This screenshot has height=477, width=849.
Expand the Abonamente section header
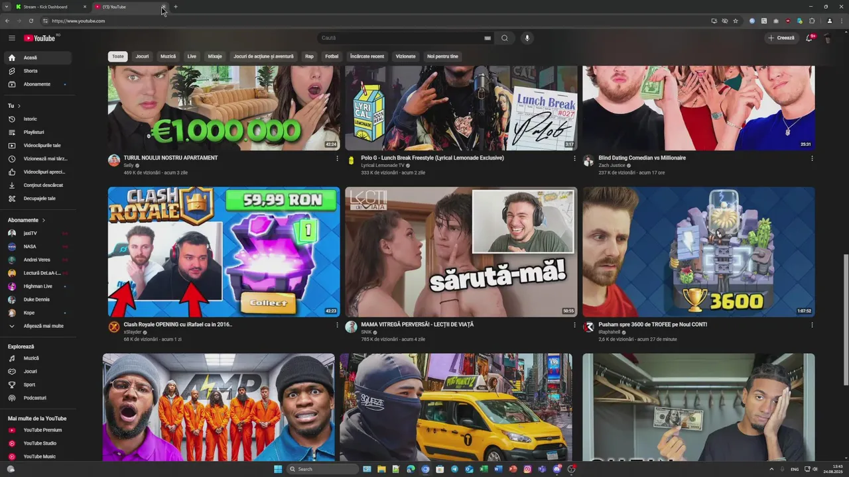(x=27, y=220)
